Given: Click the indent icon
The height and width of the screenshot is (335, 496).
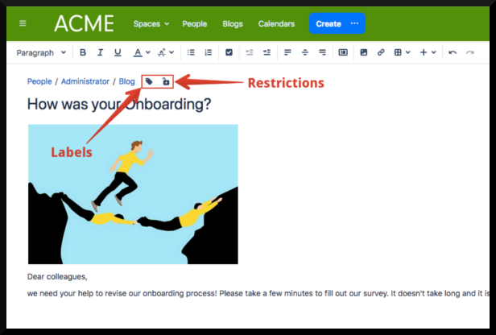Looking at the screenshot, I should coord(267,52).
